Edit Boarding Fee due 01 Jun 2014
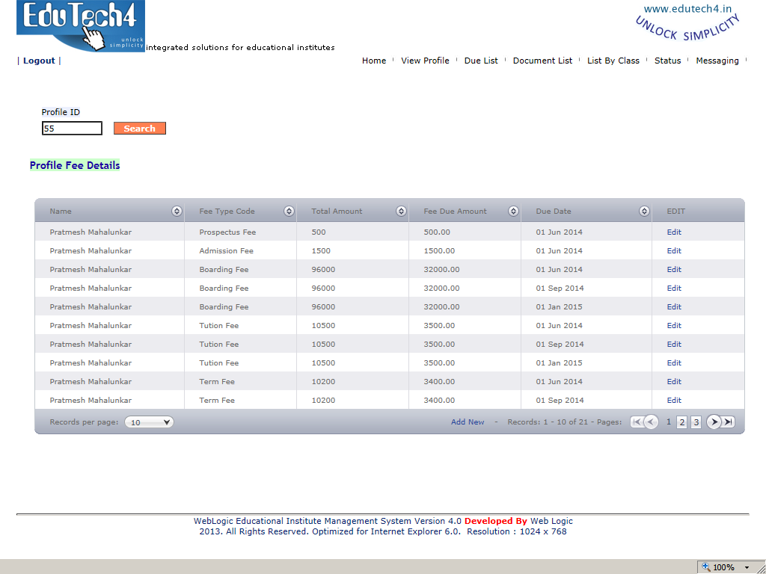The image size is (766, 574). tap(674, 269)
